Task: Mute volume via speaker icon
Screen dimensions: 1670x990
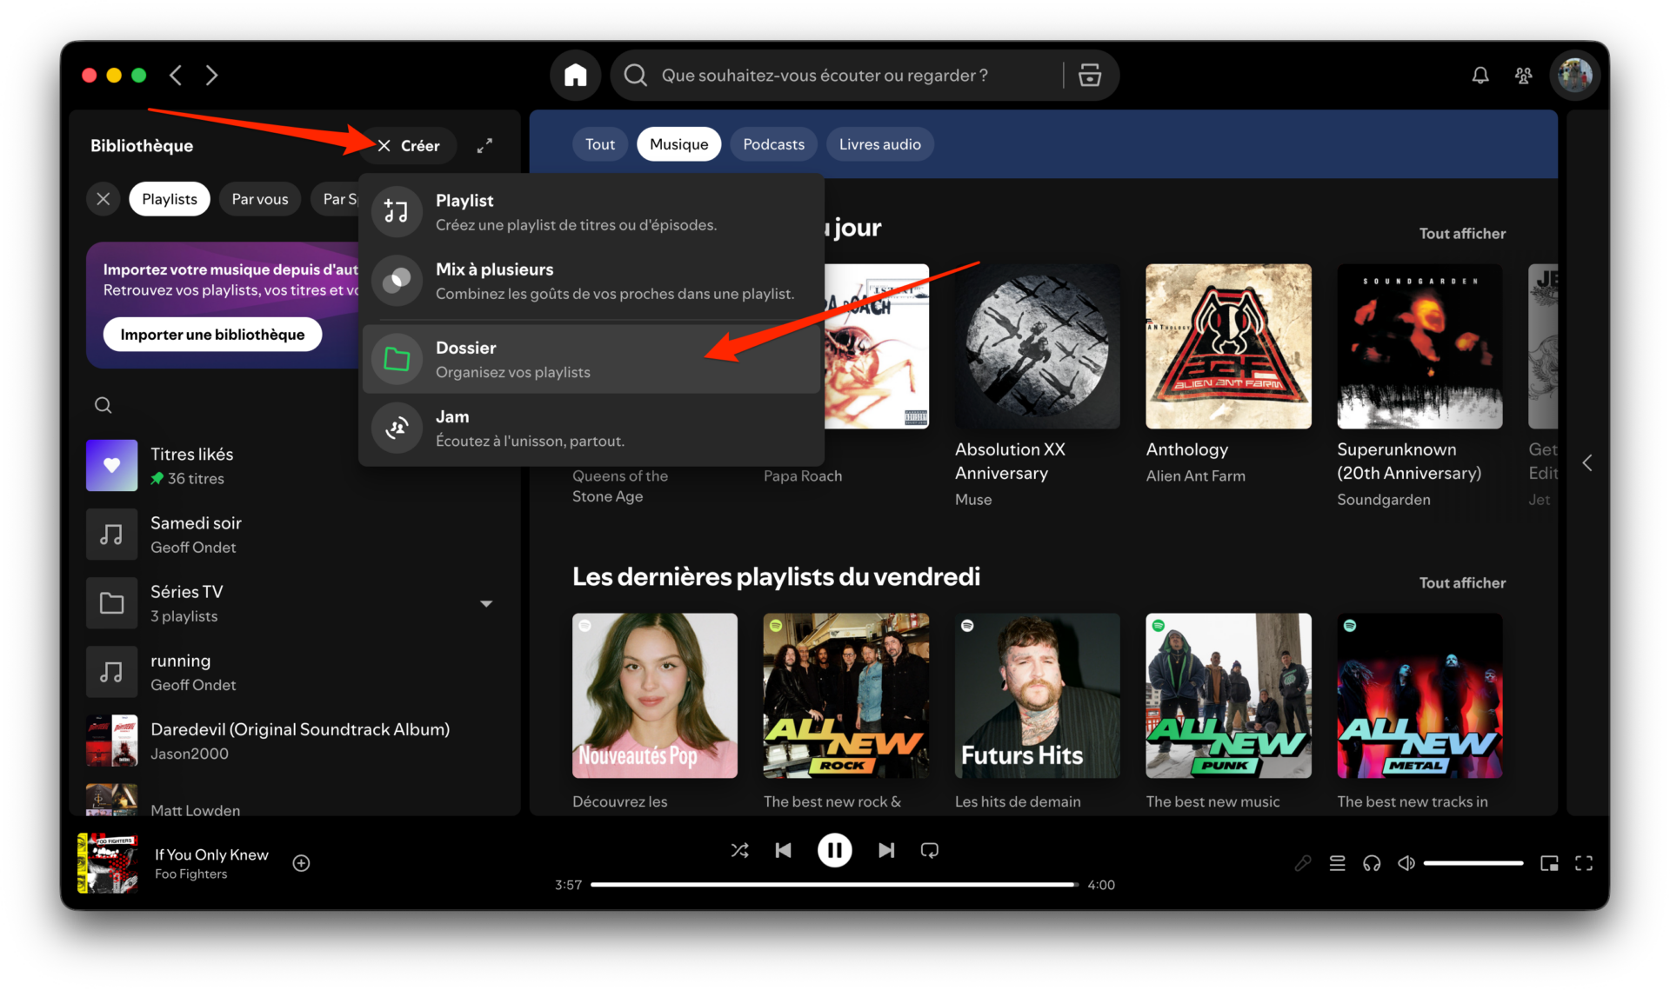Action: (1406, 863)
